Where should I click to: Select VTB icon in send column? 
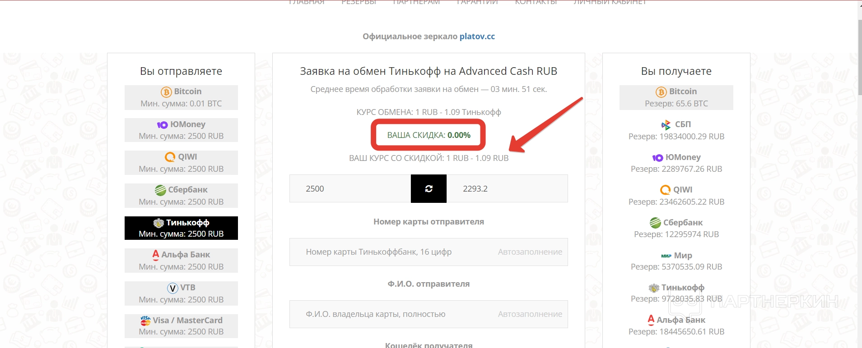tap(172, 288)
